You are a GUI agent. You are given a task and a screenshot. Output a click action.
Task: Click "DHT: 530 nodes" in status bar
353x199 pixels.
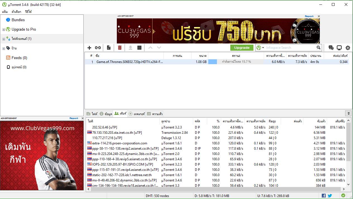pos(157,196)
